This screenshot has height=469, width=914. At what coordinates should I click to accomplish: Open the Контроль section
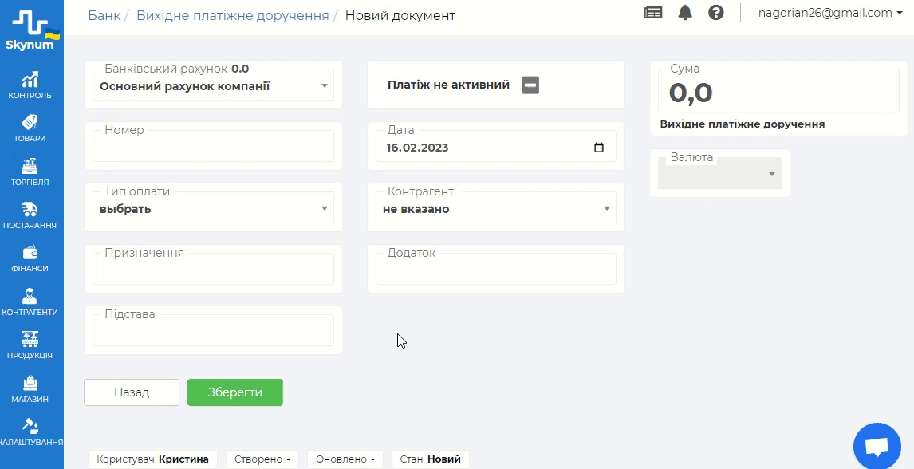[x=30, y=85]
